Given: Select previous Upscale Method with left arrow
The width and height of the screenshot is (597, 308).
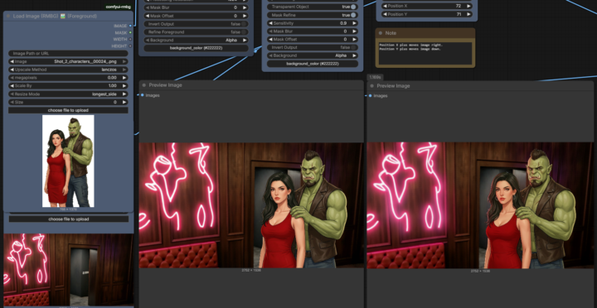Looking at the screenshot, I should pyautogui.click(x=12, y=70).
